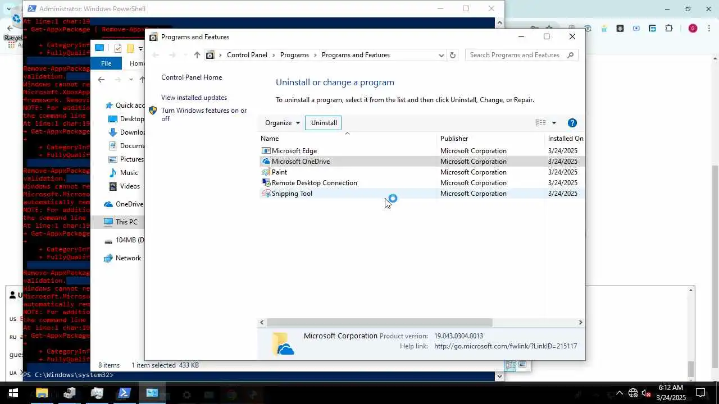Click PowerShell scroll down arrow

[x=499, y=376]
